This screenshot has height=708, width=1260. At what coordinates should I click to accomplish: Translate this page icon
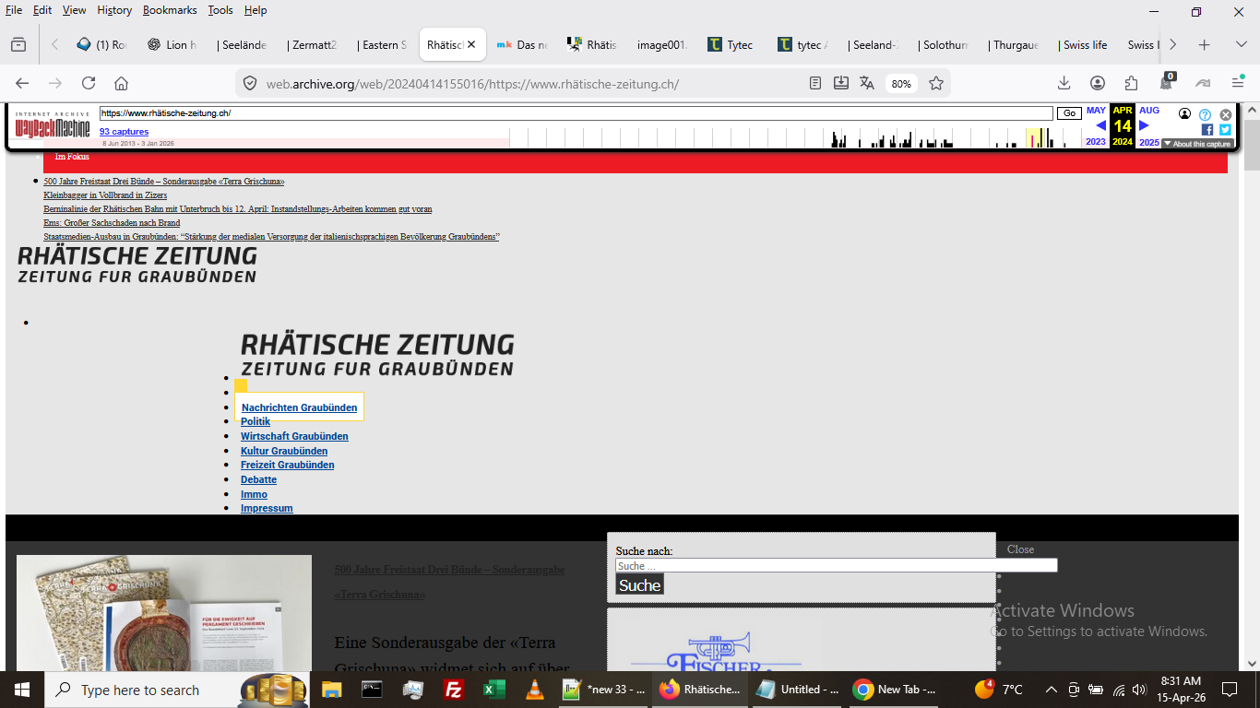pos(867,83)
